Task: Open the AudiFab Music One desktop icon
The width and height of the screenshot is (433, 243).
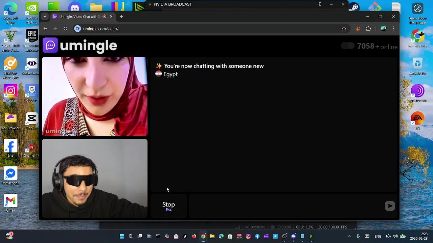Action: point(10,69)
